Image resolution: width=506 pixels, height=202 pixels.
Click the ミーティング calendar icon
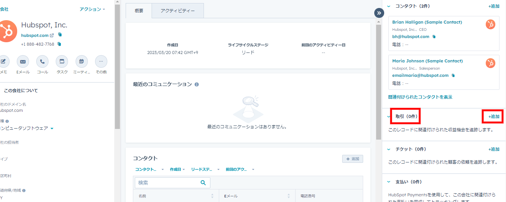[81, 61]
